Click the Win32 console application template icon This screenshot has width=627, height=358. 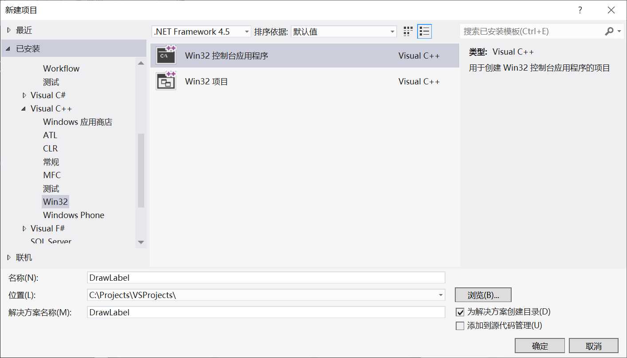[166, 55]
